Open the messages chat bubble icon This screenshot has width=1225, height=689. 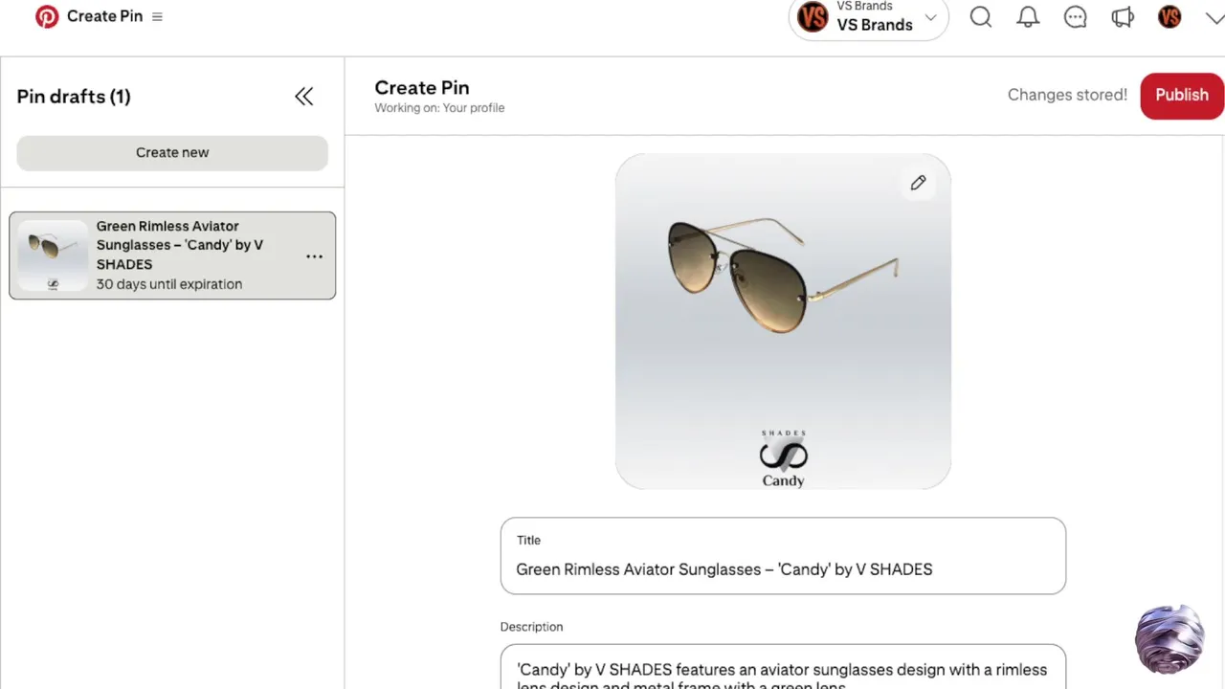[1075, 17]
